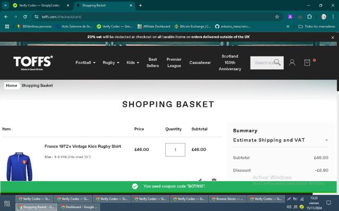The image size is (339, 211).
Task: Click the volume icon in system tray
Action: coord(289,207)
